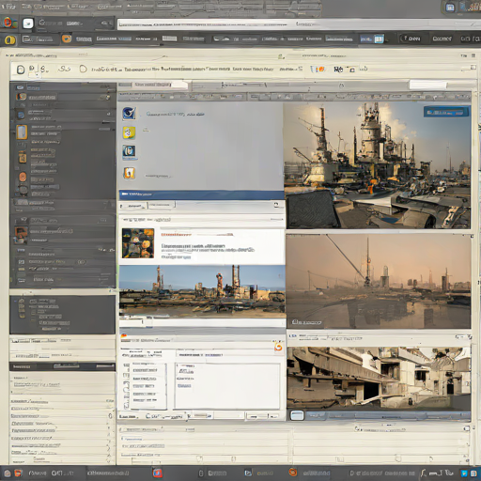Click the blue highlighted bar under icon list
This screenshot has height=481, width=481.
tap(201, 194)
